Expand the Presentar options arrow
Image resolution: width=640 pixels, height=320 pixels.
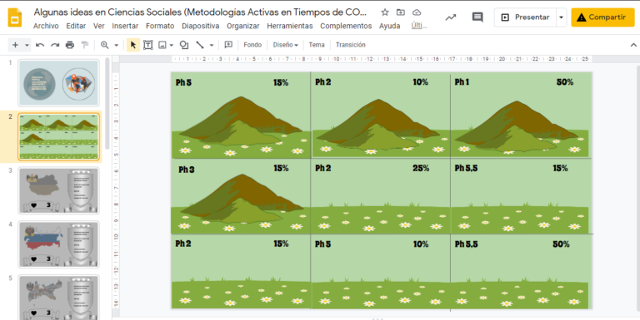tap(561, 17)
